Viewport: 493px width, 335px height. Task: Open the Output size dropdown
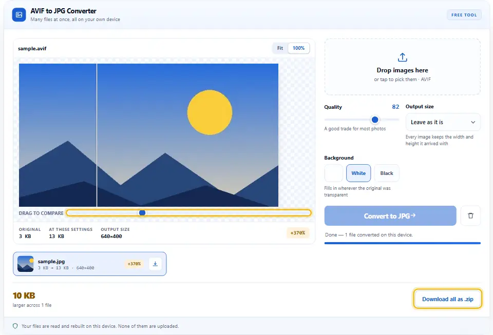tap(443, 122)
